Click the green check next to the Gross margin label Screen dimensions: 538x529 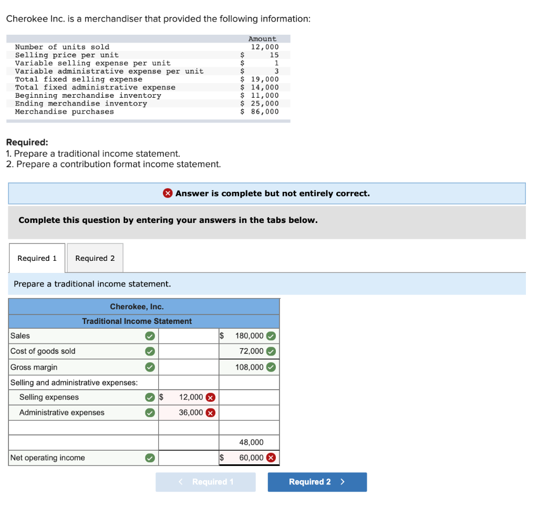point(150,367)
